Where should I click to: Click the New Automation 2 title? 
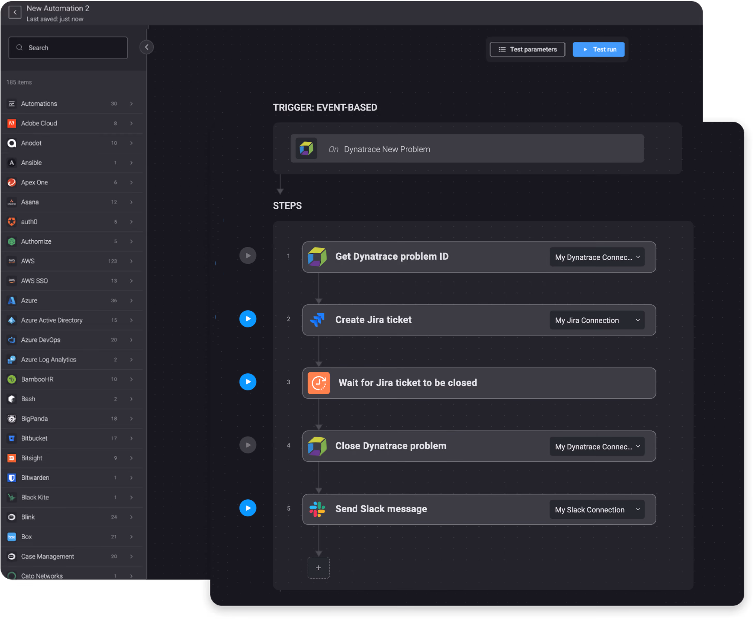(x=58, y=8)
